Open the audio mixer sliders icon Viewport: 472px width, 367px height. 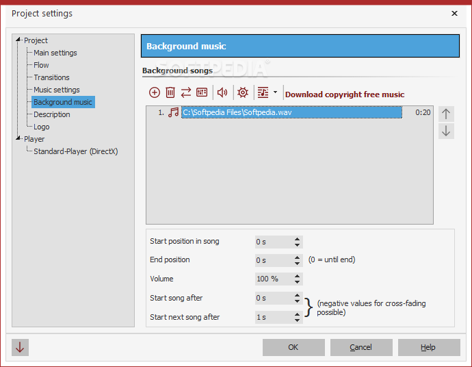(x=202, y=92)
